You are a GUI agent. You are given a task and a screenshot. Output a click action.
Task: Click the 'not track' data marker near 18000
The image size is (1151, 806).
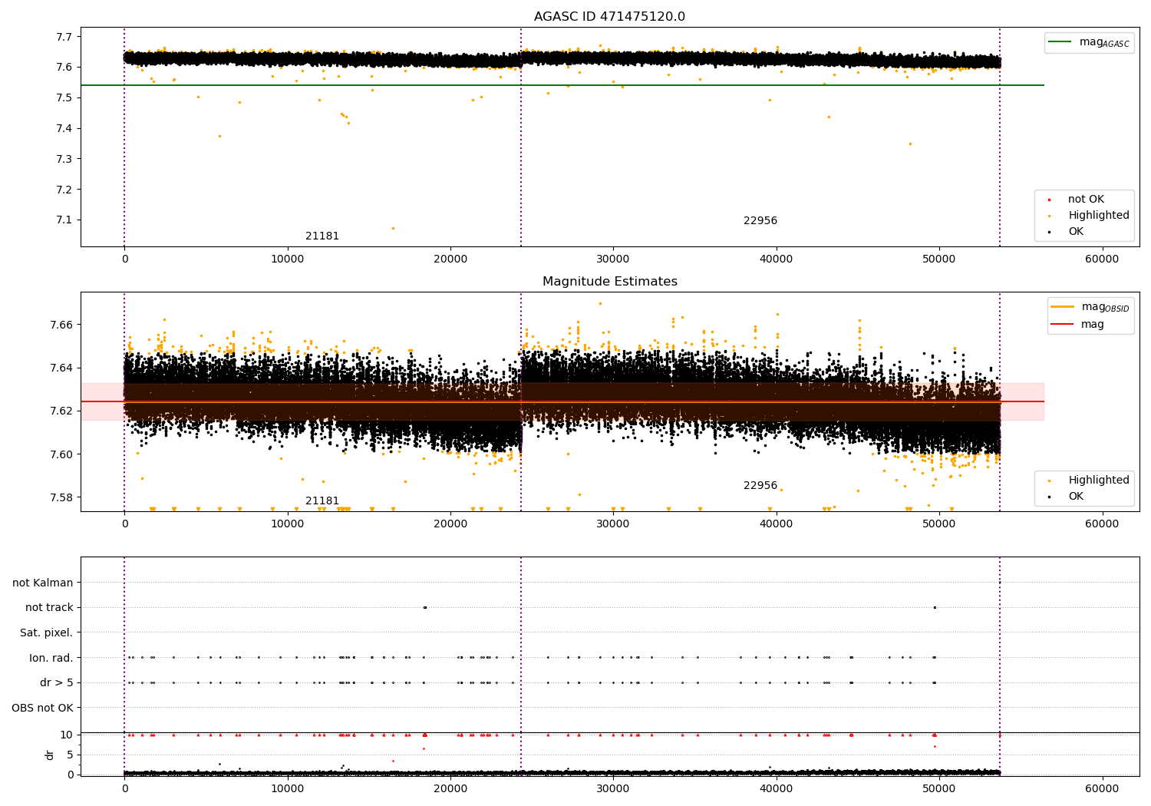click(424, 608)
